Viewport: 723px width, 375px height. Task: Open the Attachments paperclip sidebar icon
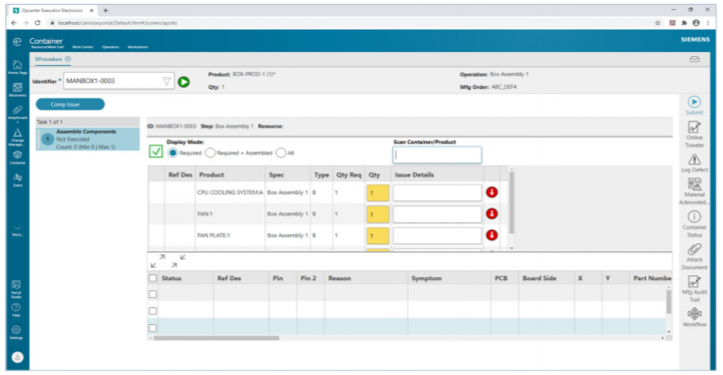(18, 110)
